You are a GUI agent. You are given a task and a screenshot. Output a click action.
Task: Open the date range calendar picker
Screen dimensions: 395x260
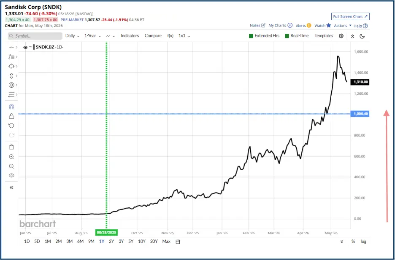(x=178, y=241)
